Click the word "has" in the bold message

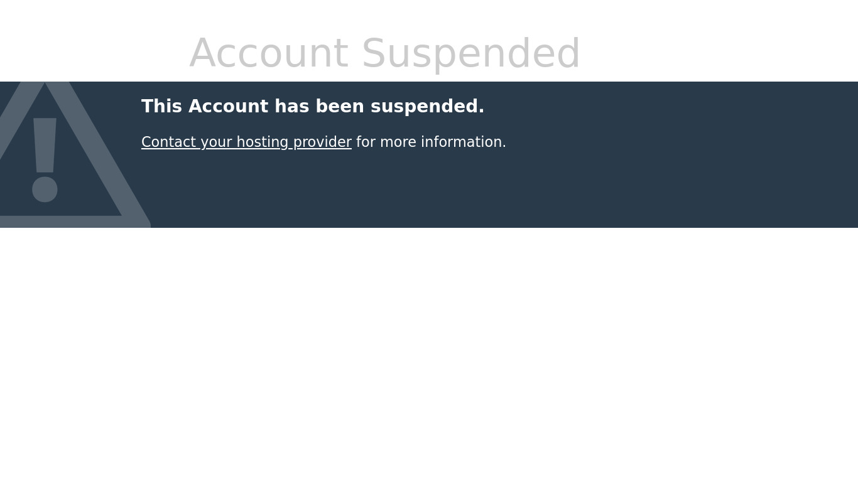point(290,107)
